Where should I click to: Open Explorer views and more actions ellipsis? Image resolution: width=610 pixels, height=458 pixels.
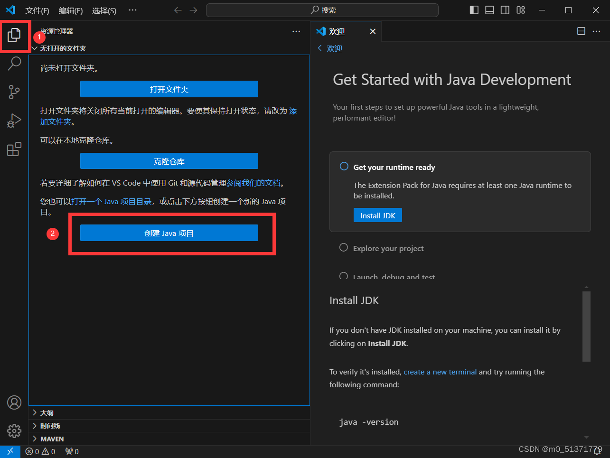(296, 31)
